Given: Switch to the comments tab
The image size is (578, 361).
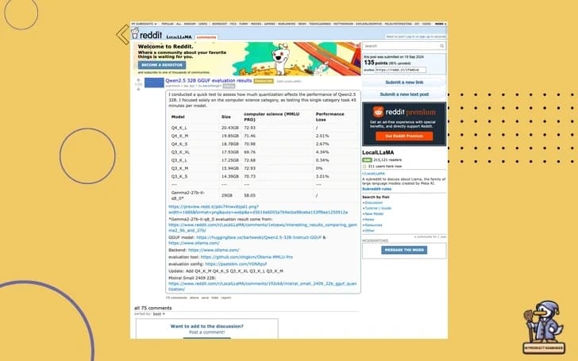Looking at the screenshot, I should 206,37.
